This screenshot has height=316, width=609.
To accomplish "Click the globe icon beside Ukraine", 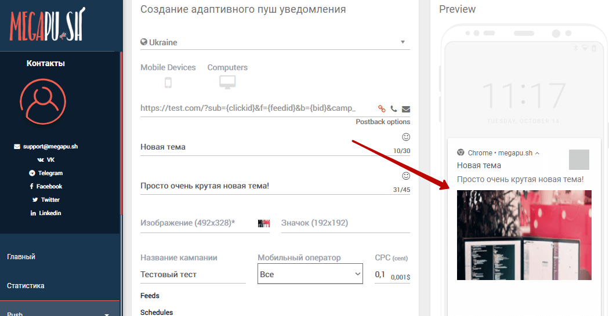I will click(144, 42).
